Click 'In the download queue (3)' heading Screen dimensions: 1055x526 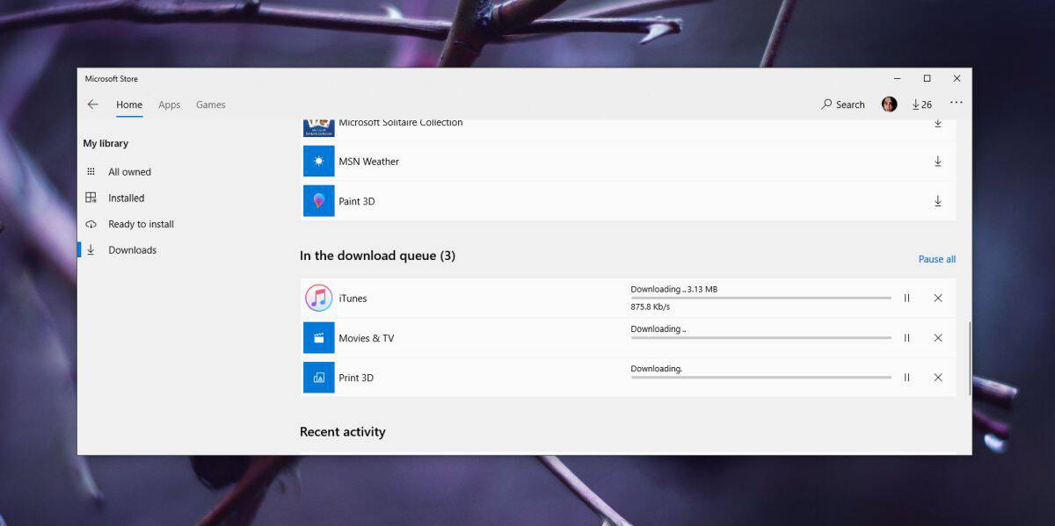(377, 256)
